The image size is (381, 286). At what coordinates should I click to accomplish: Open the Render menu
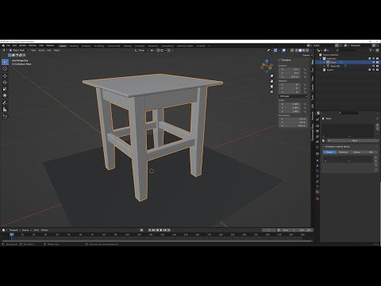point(22,45)
